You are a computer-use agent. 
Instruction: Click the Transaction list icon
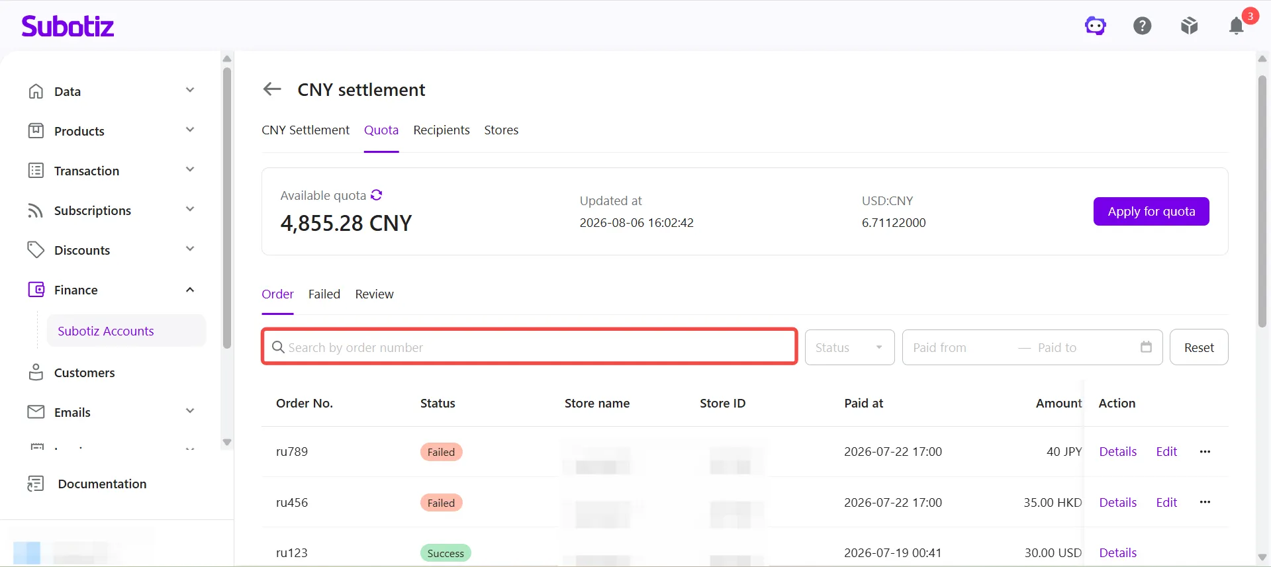[36, 171]
